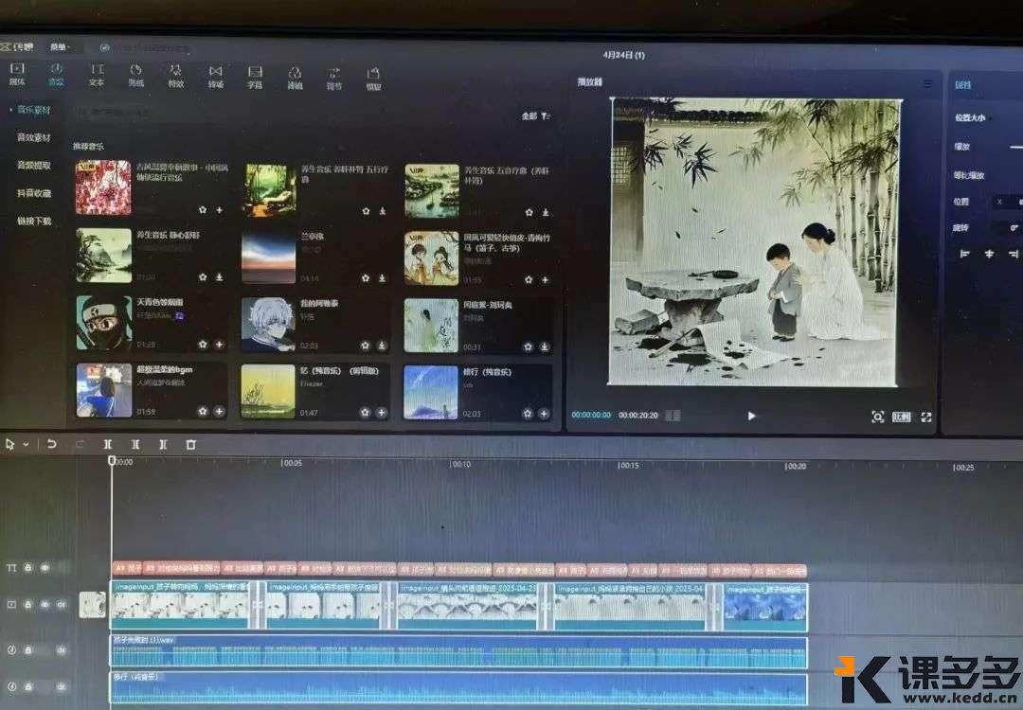Select 链接下载 in the sidebar

pyautogui.click(x=33, y=221)
